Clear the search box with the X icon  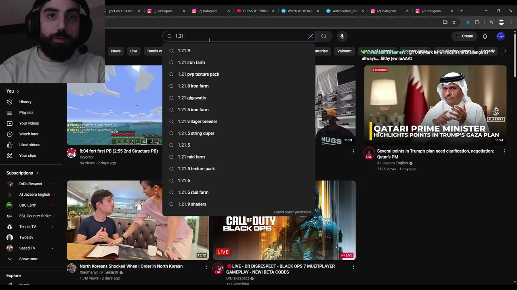pyautogui.click(x=311, y=36)
